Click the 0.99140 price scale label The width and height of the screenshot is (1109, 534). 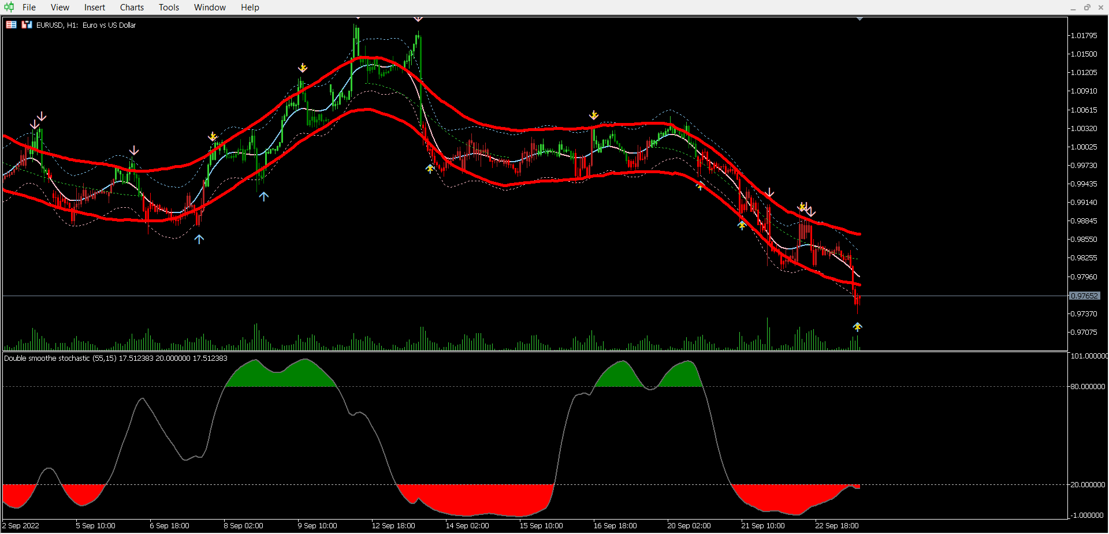click(x=1084, y=203)
